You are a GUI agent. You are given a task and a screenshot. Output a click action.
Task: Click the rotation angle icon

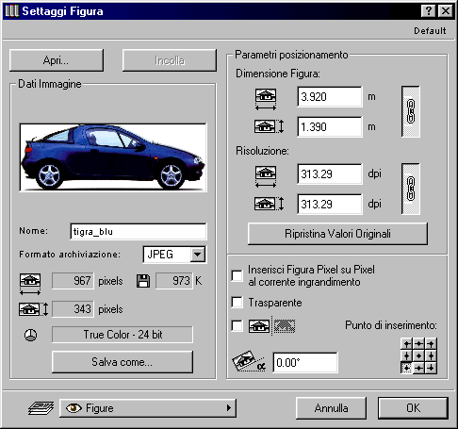click(249, 361)
